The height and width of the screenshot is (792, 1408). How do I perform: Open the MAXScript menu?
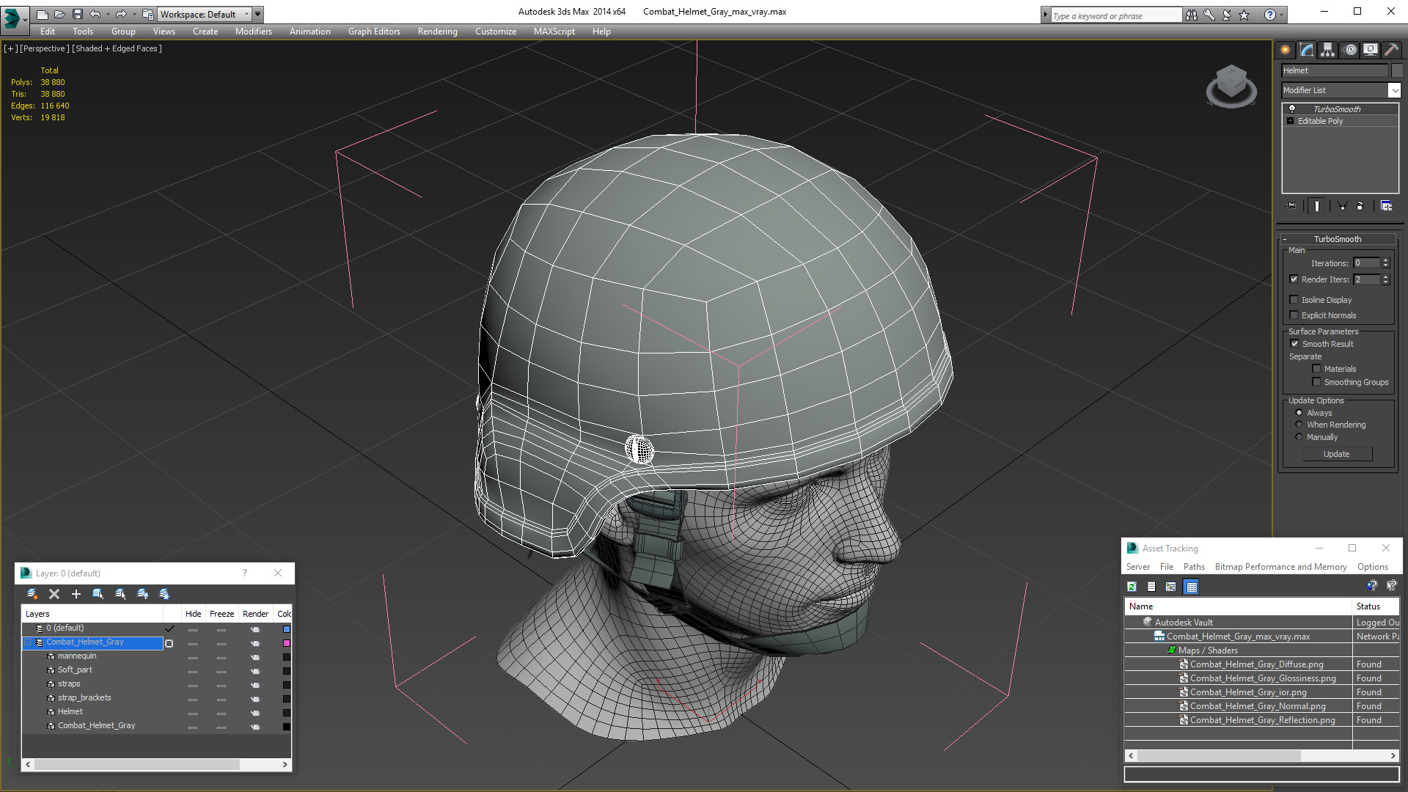click(x=554, y=32)
